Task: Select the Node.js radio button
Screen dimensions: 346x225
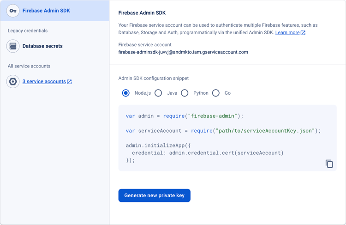Action: pos(126,93)
